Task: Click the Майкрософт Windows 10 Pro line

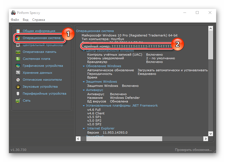Action: point(129,35)
